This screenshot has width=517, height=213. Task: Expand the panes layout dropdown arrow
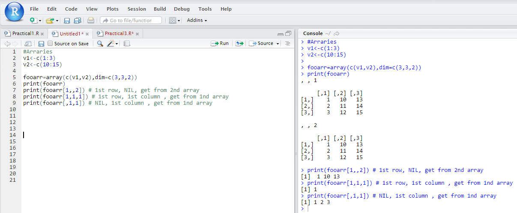tap(179, 21)
